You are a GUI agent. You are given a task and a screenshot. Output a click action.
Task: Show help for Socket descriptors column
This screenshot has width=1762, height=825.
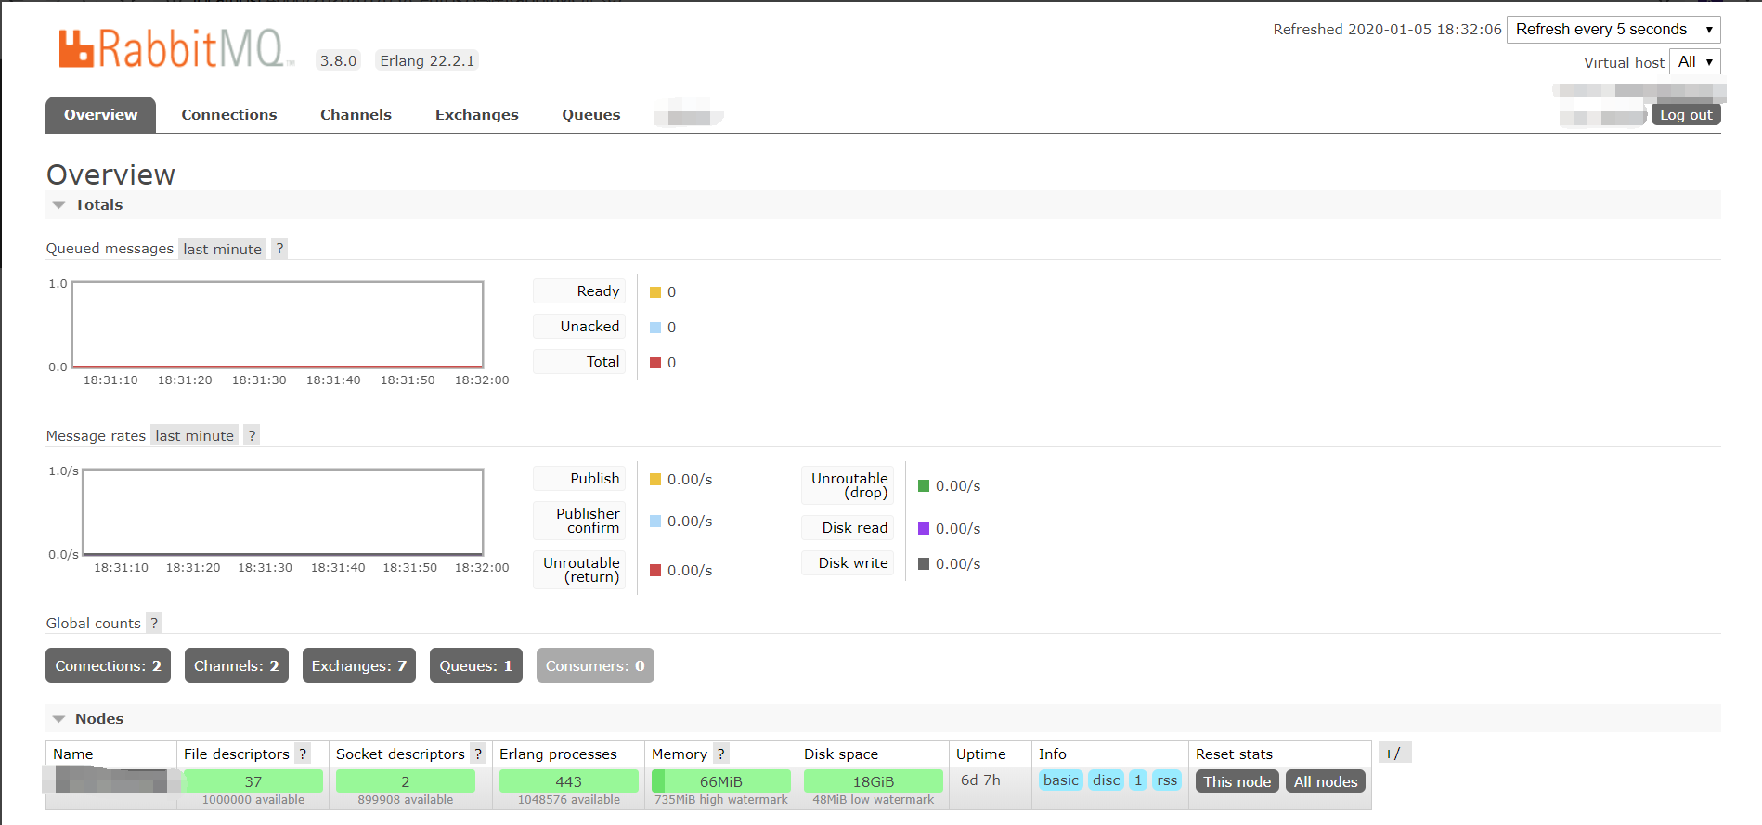click(478, 754)
